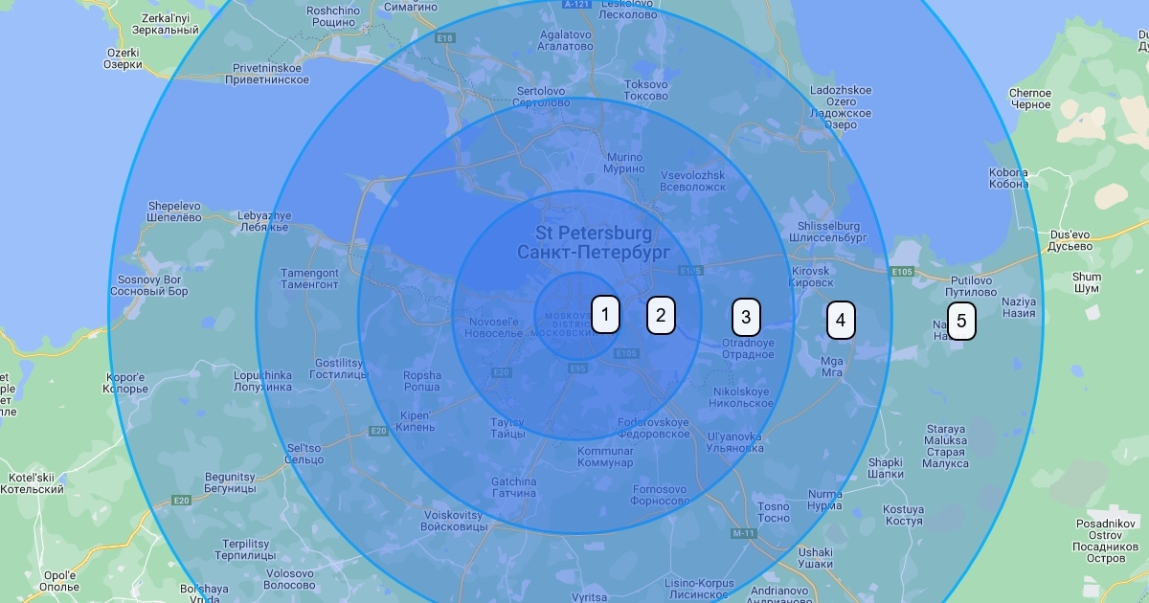Click the E20 shield below Novosel'e

pos(502,371)
